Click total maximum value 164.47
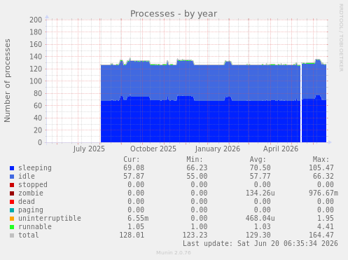 [321, 235]
